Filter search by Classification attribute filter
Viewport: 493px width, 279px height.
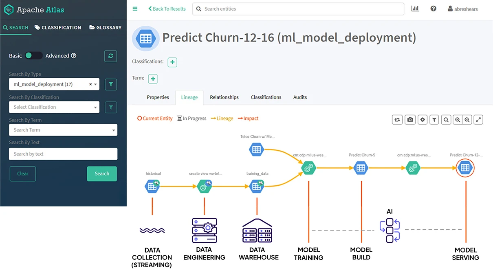[110, 107]
